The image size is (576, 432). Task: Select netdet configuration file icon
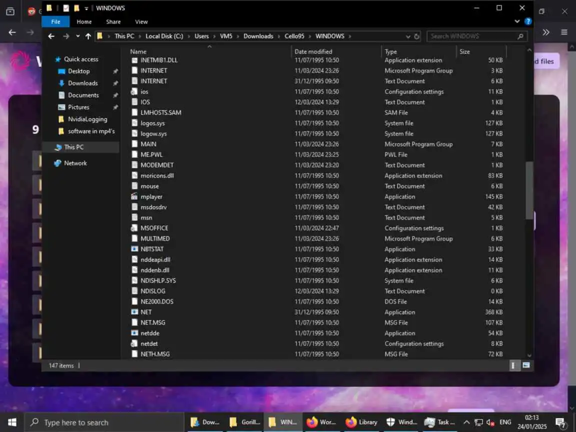(x=134, y=343)
